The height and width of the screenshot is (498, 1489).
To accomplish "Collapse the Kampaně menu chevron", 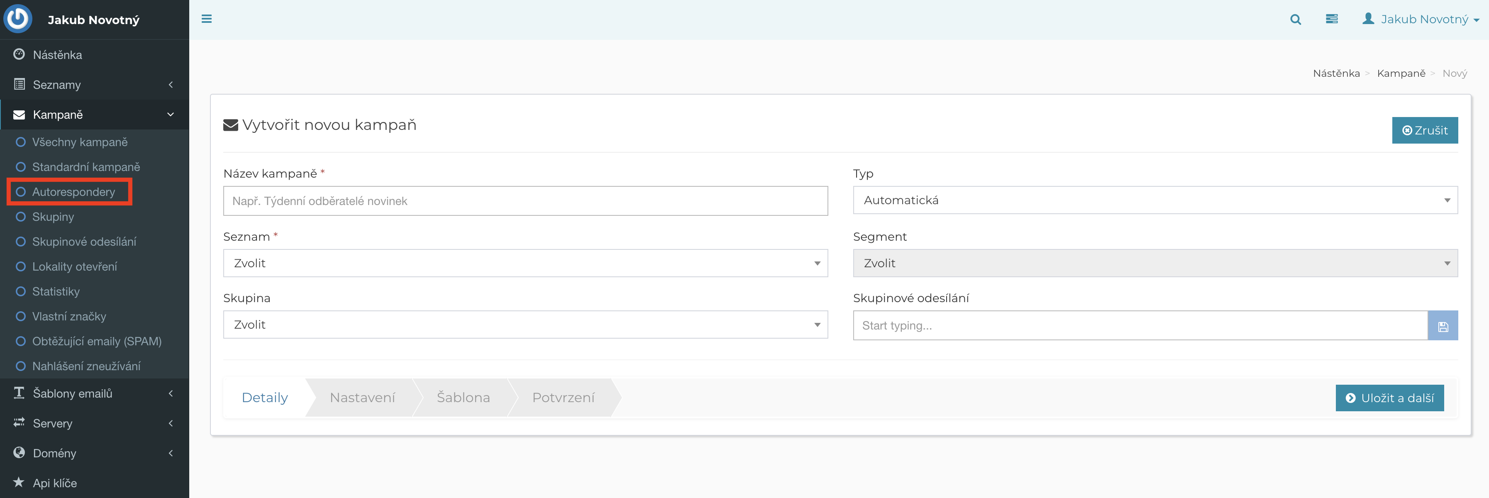I will click(x=171, y=115).
